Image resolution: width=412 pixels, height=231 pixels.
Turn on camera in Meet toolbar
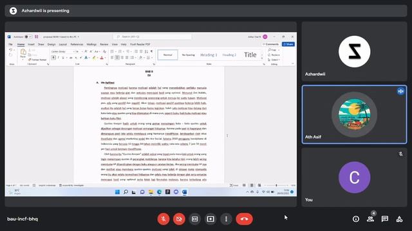[x=179, y=219]
